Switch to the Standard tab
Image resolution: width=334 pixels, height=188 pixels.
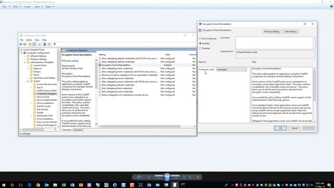(x=78, y=130)
